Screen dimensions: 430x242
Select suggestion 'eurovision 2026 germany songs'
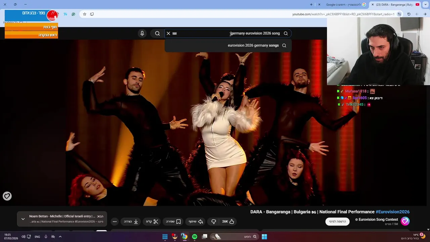(228, 45)
